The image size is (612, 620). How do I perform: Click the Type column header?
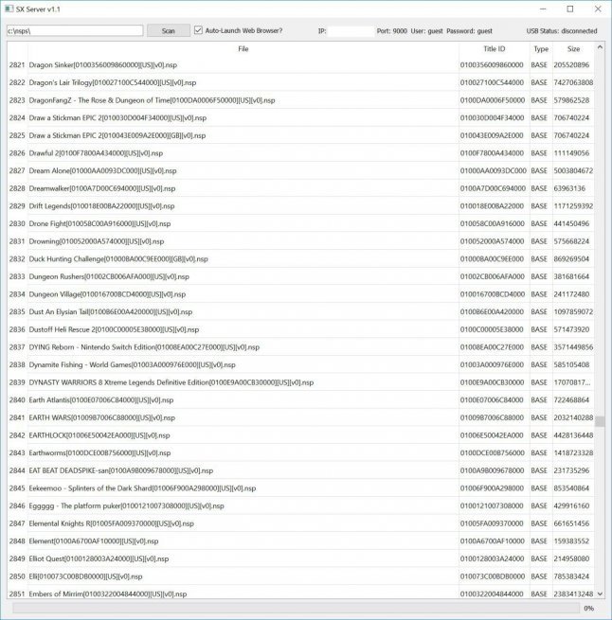pyautogui.click(x=540, y=48)
